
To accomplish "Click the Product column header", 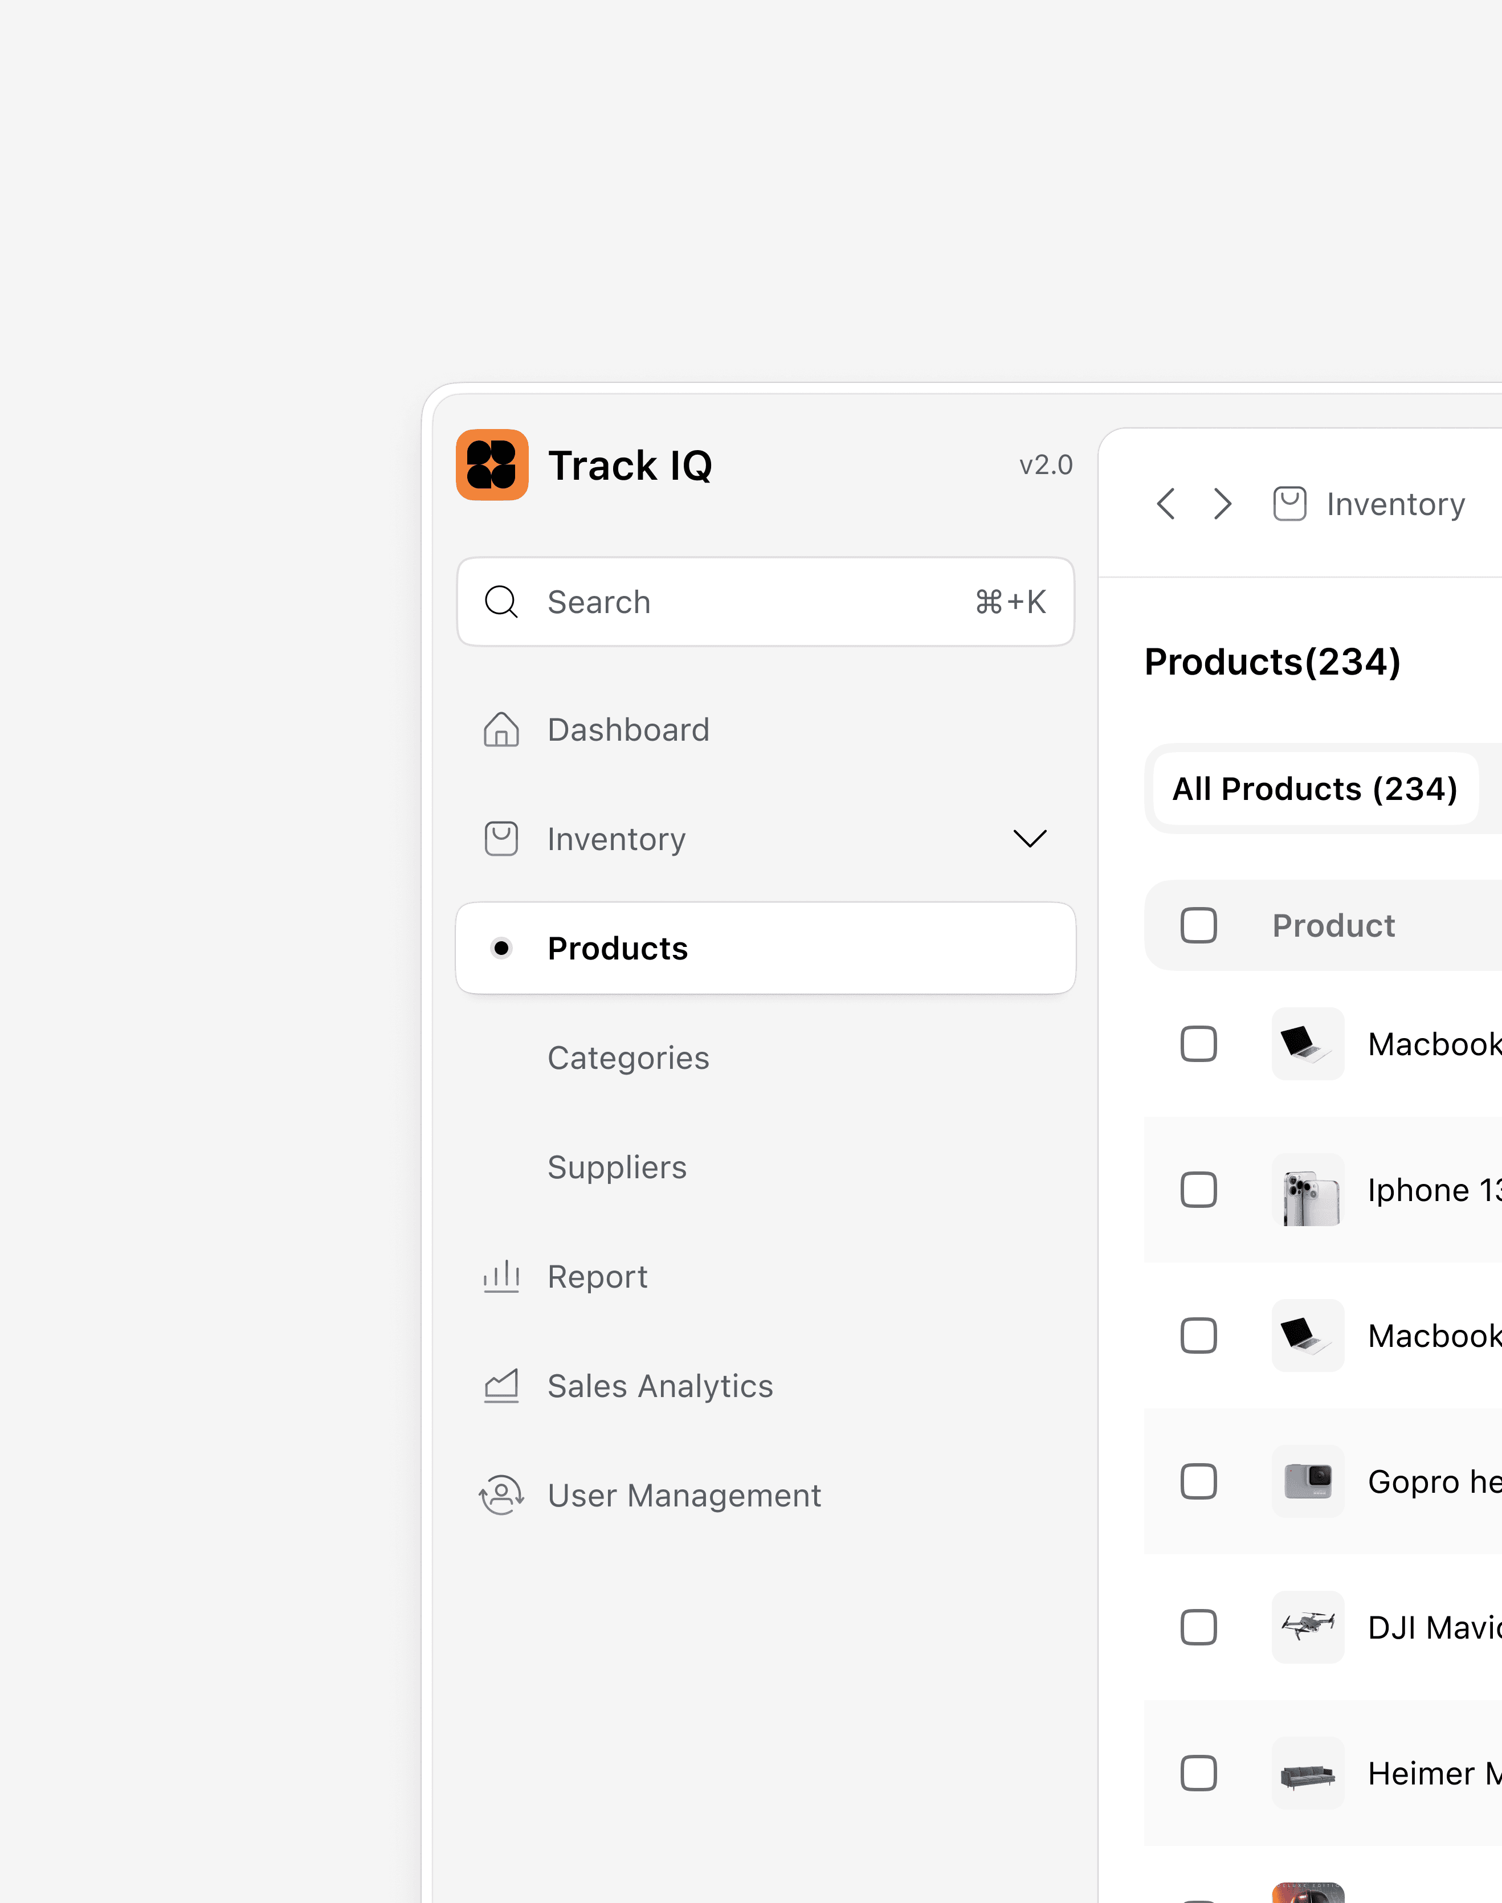I will (x=1333, y=925).
